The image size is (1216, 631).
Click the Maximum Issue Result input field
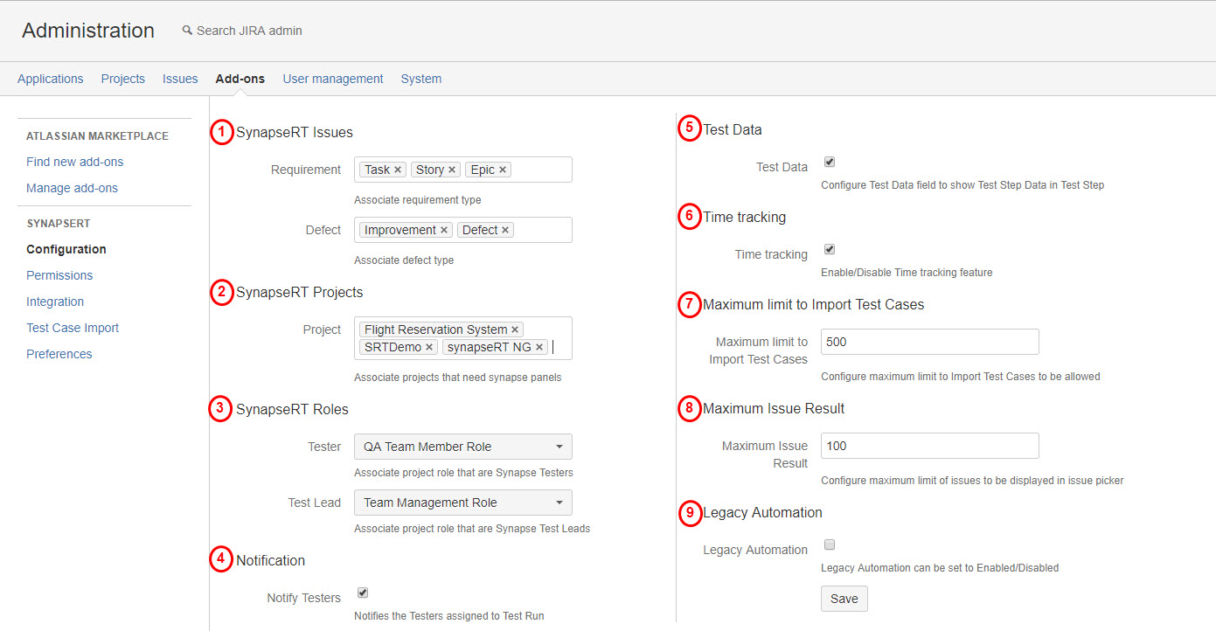(x=929, y=446)
